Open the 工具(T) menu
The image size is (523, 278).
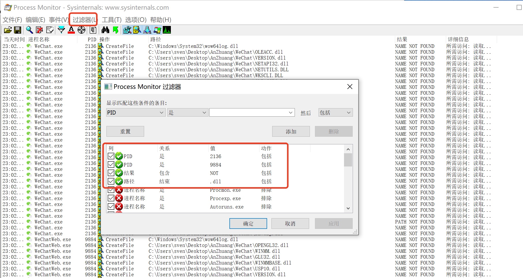point(112,20)
